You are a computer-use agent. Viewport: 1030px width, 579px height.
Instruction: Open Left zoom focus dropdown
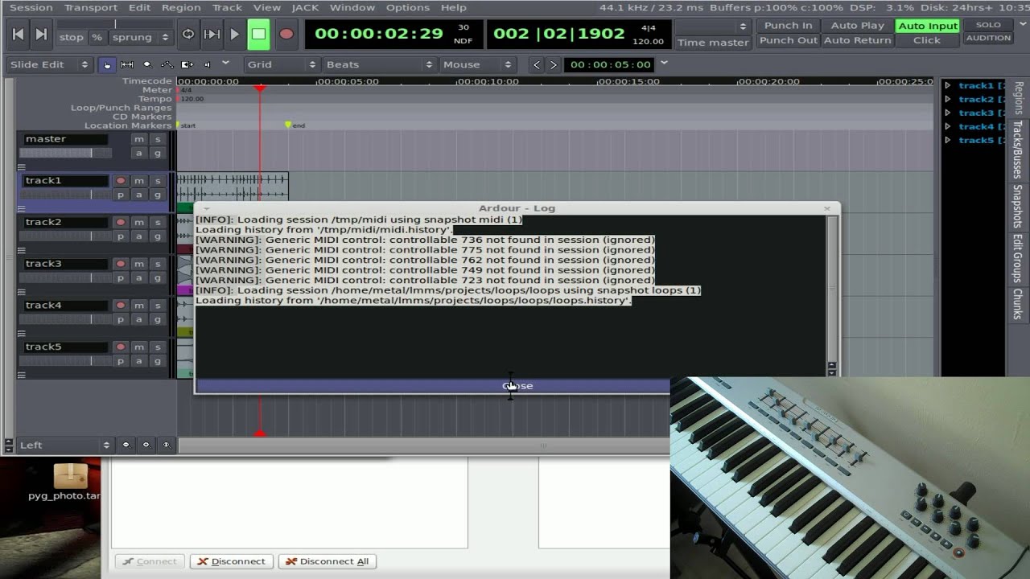(64, 445)
